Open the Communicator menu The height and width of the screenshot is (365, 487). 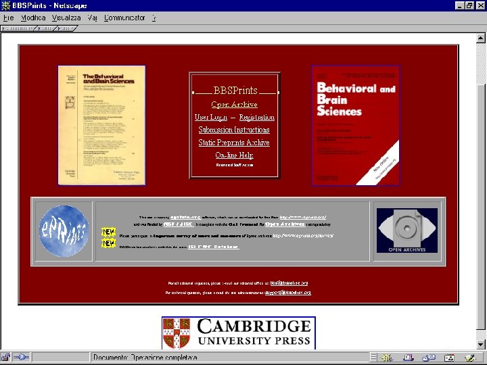[x=124, y=18]
